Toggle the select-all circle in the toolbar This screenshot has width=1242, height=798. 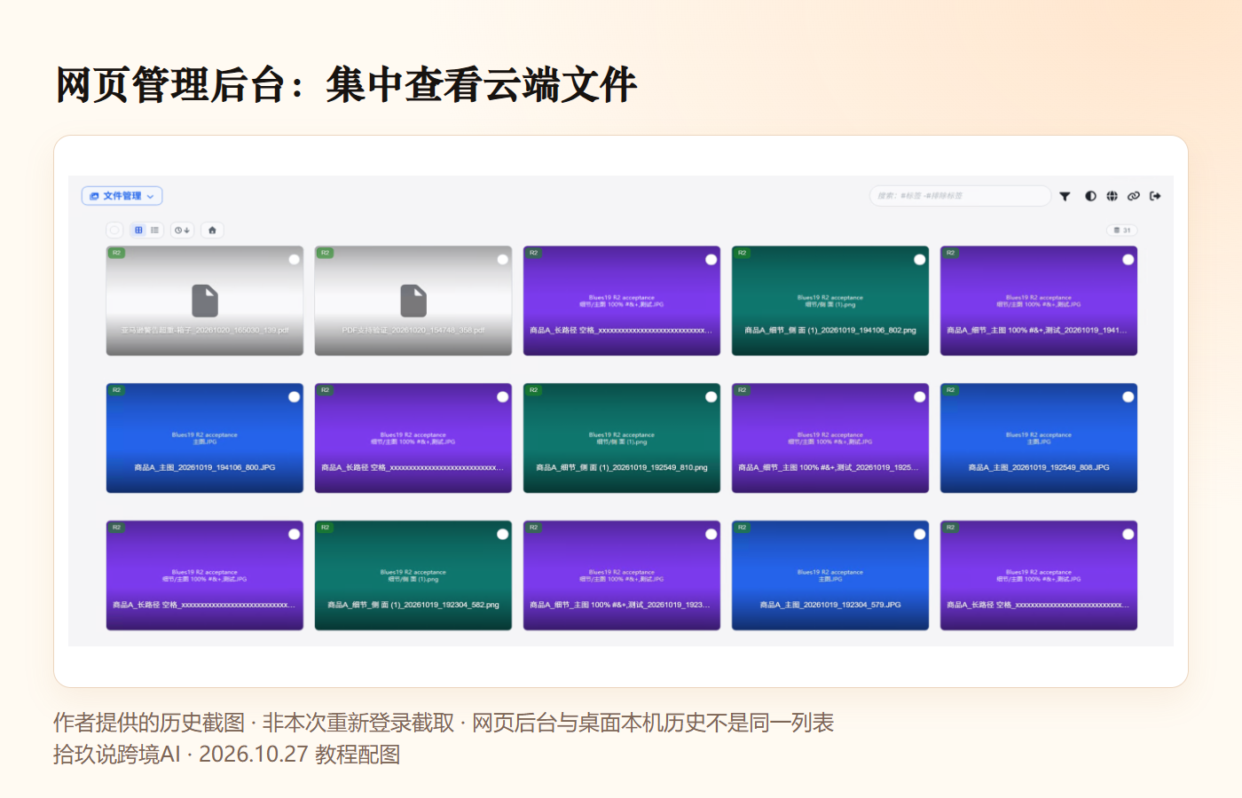(114, 231)
